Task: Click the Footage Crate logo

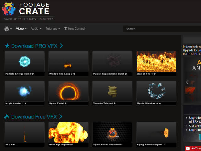Action: (x=26, y=8)
